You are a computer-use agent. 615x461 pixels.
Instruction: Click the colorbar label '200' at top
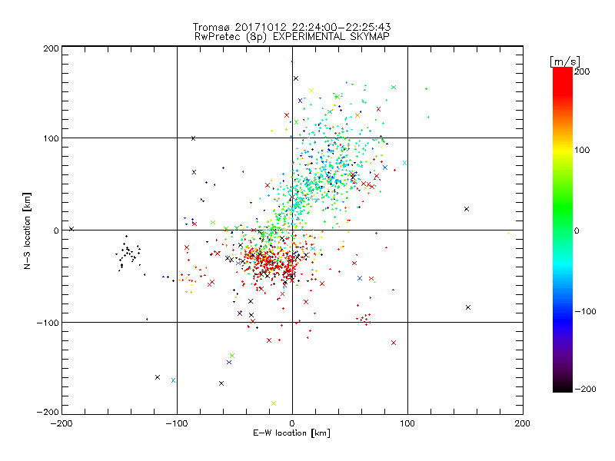[x=582, y=71]
